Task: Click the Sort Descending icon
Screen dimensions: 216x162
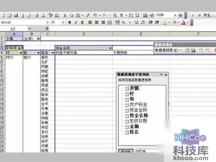Action: [x=137, y=15]
